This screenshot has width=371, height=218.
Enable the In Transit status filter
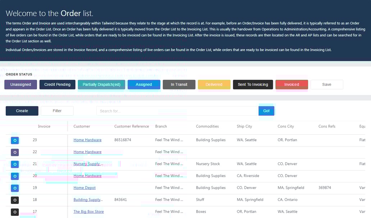[179, 85]
